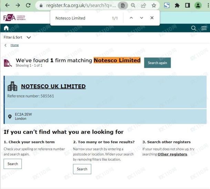Jump to next find match
This screenshot has height=189, width=210.
[141, 18]
